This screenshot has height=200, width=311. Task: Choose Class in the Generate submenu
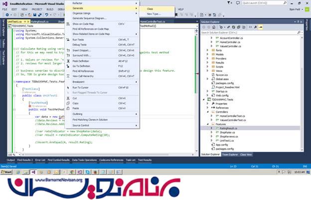(x=150, y=9)
